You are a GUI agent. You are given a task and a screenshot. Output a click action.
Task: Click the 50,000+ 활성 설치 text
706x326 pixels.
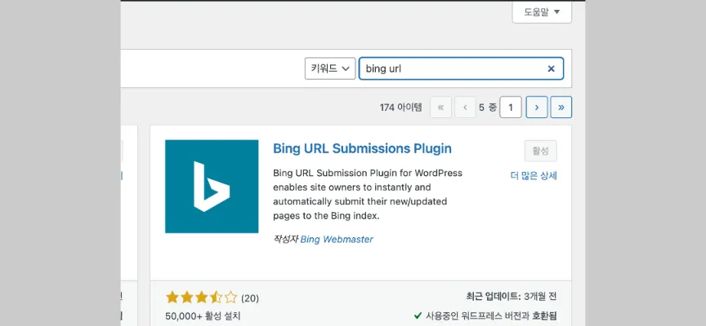(x=203, y=316)
